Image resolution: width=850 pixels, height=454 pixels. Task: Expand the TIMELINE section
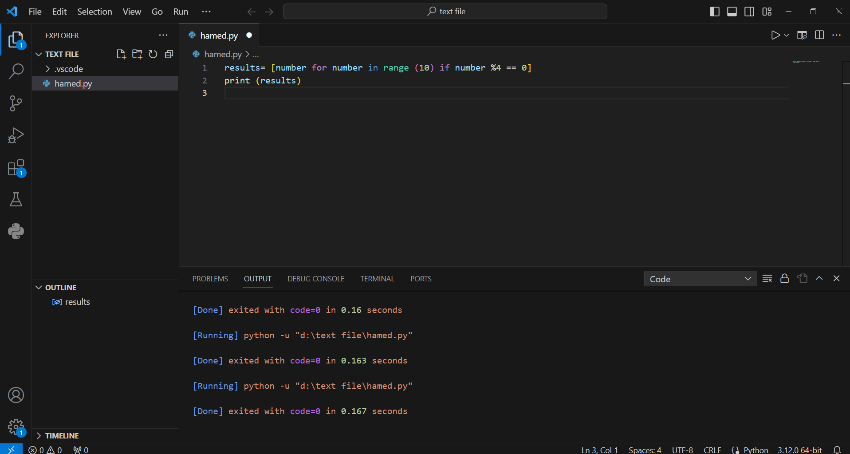tap(57, 436)
